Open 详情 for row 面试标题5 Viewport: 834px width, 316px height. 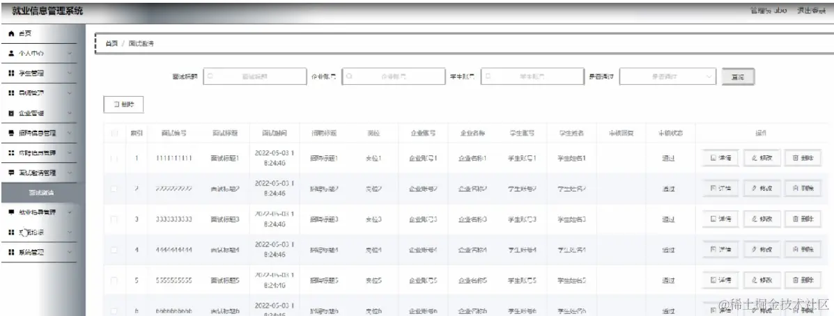[720, 279]
